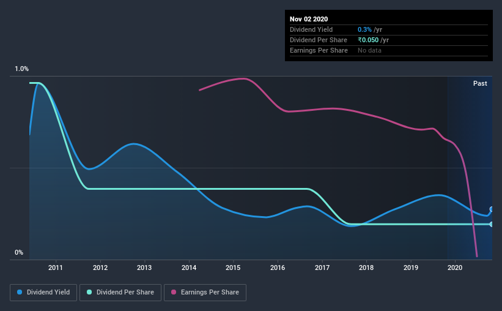Click the tooltip's Dividend Per Share row label
The height and width of the screenshot is (311, 502).
pyautogui.click(x=318, y=40)
